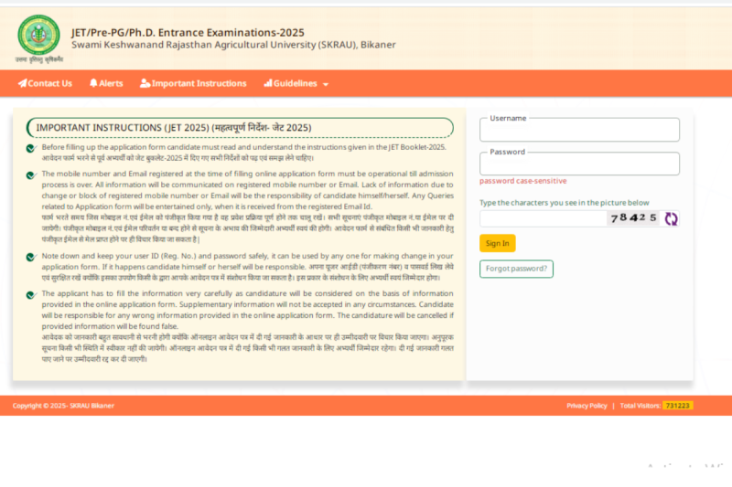
Task: Click the person icon beside Important Instructions
Action: click(145, 83)
